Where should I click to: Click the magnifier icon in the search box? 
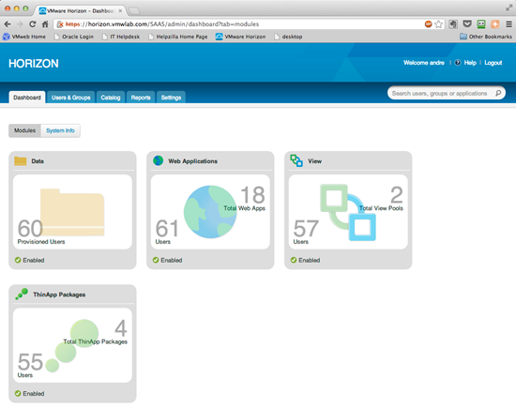pos(498,93)
